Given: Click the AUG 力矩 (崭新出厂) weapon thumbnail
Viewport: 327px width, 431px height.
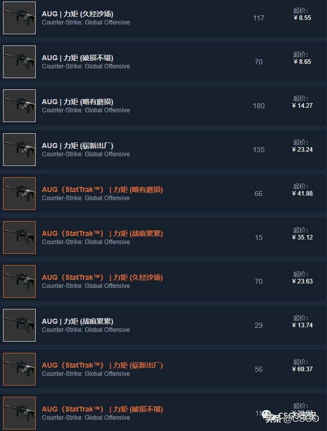Looking at the screenshot, I should [x=19, y=150].
